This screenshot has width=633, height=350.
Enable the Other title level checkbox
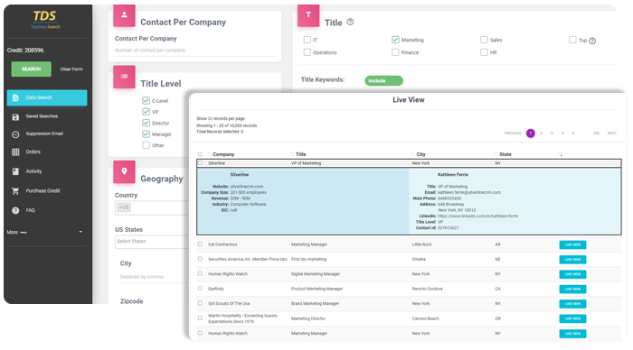pyautogui.click(x=146, y=145)
